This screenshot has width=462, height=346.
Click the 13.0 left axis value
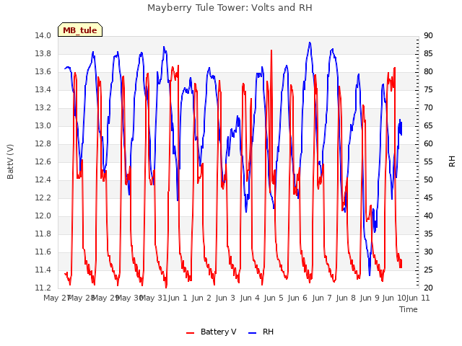(43, 126)
